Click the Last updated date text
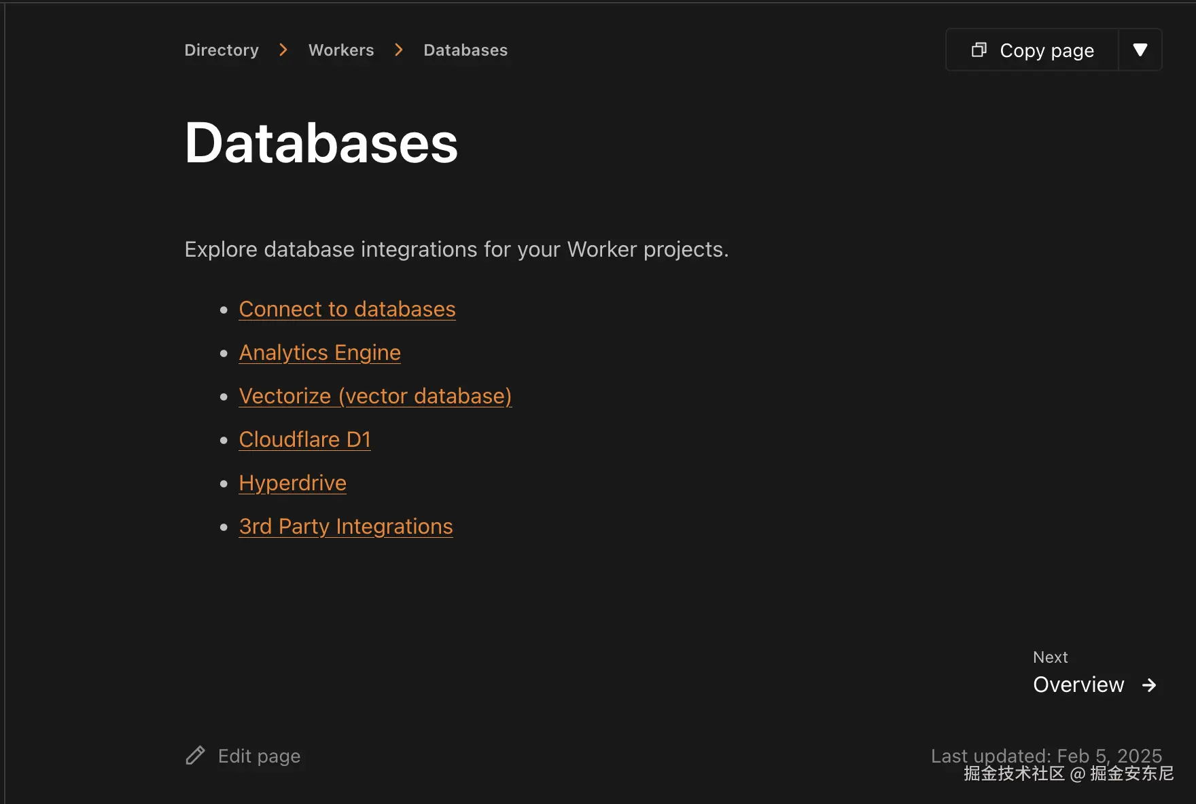The image size is (1196, 804). 1046,755
